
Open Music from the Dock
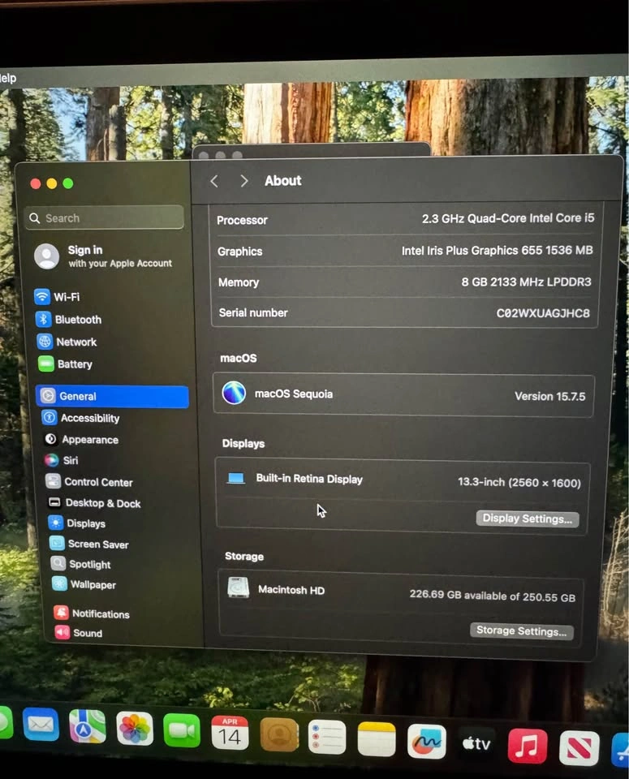528,747
